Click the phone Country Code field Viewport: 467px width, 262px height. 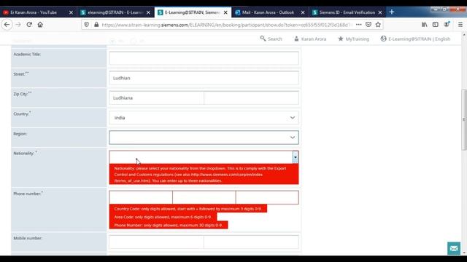tap(141, 197)
